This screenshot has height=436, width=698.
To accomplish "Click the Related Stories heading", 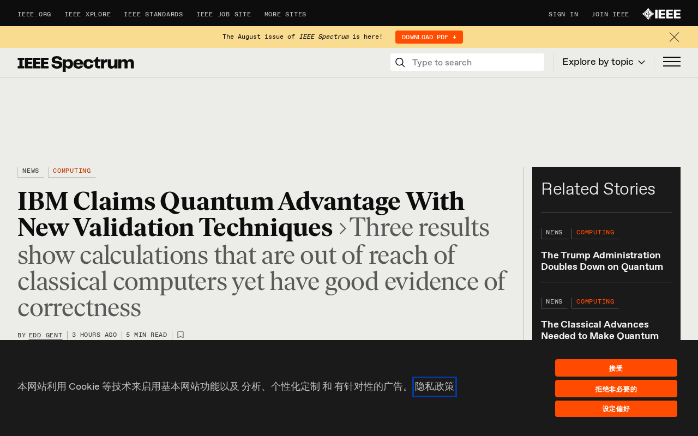I will (598, 189).
